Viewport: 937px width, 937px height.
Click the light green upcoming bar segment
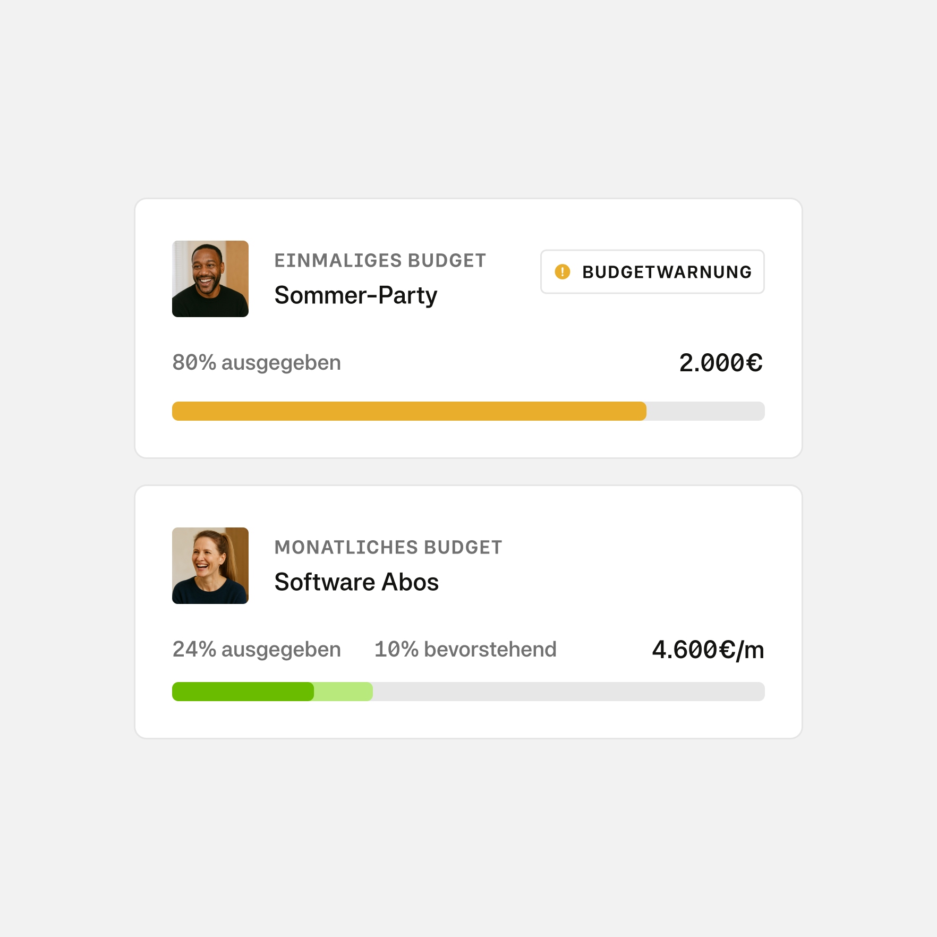(x=344, y=692)
